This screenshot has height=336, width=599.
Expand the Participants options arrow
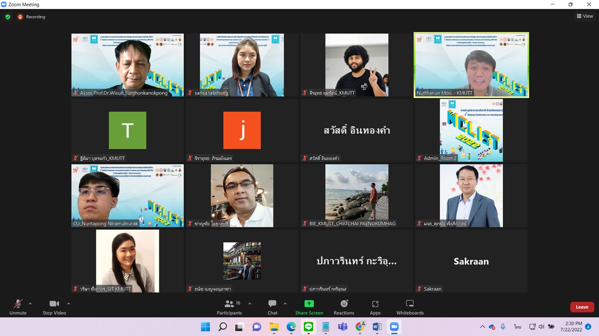(250, 304)
